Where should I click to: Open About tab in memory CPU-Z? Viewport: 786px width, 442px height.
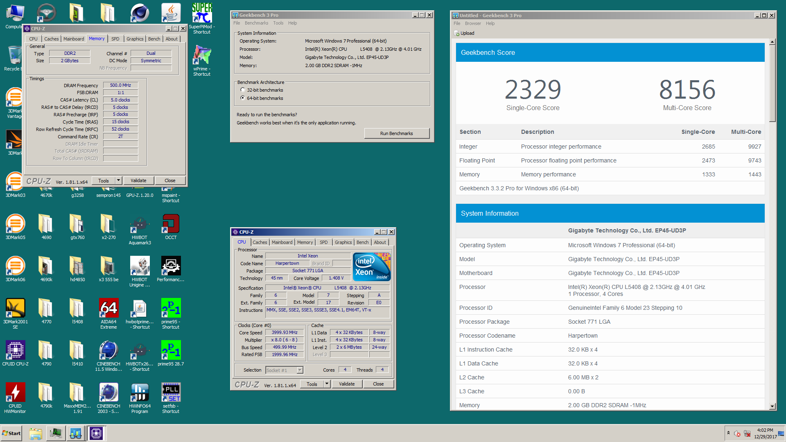pos(172,39)
